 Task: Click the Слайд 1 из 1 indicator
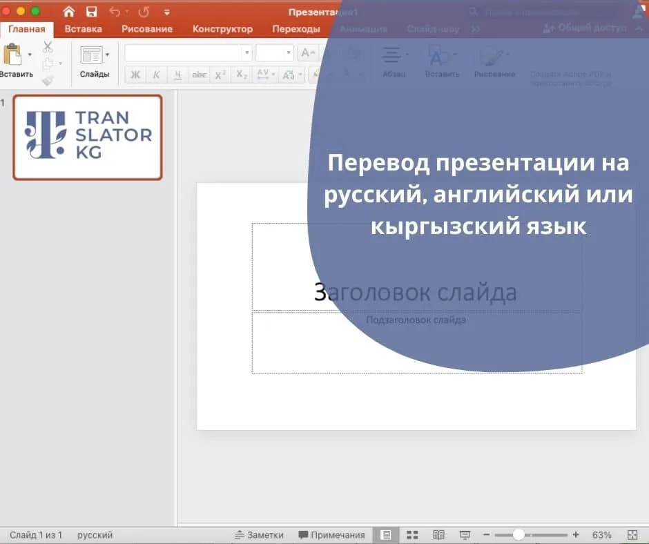tap(36, 535)
